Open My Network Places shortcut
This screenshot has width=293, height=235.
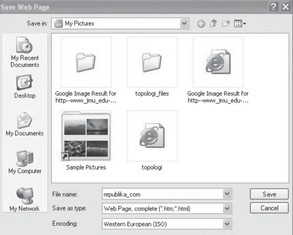click(x=25, y=200)
